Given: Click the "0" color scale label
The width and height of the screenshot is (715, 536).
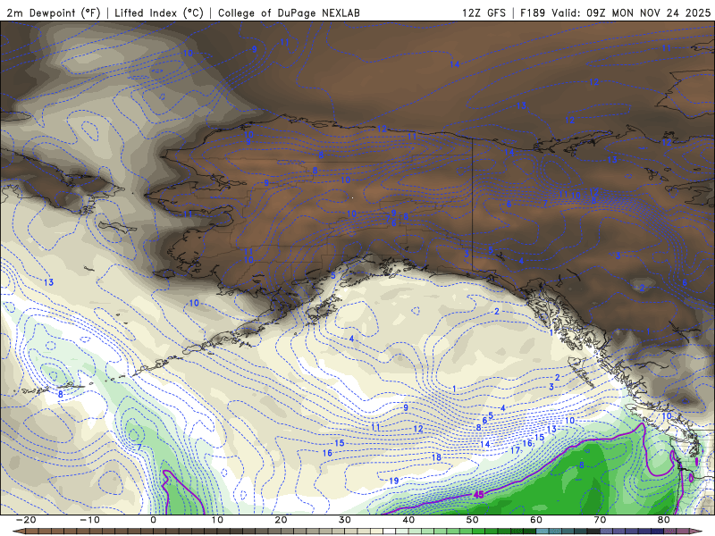Looking at the screenshot, I should coord(153,520).
